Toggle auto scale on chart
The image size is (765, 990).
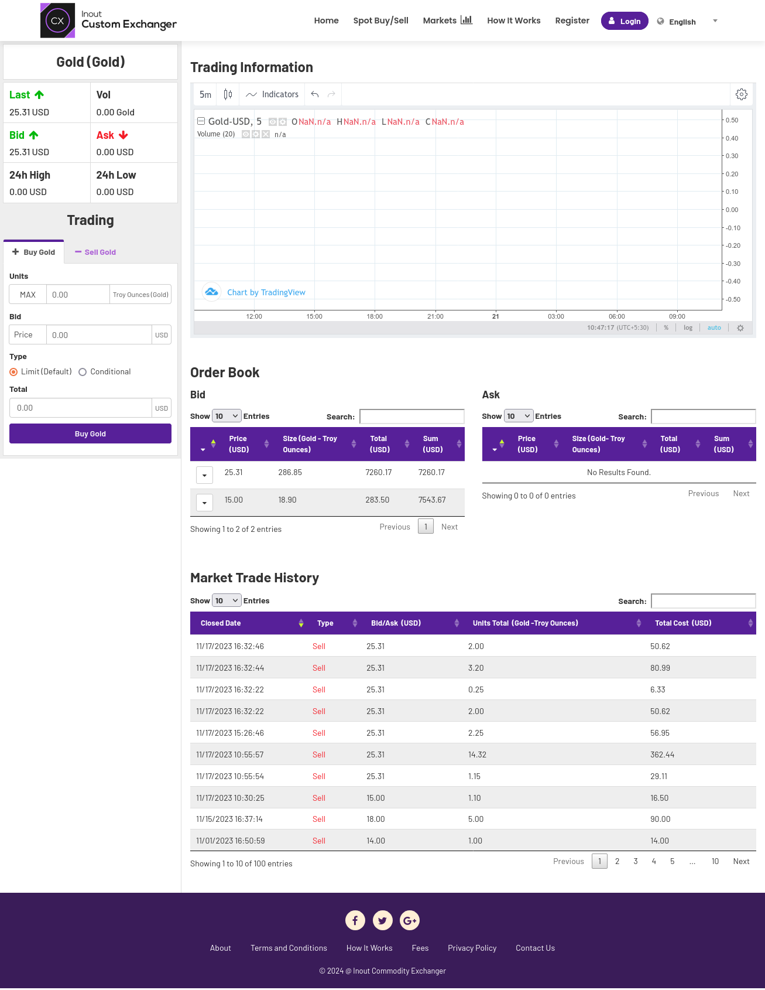pos(714,328)
